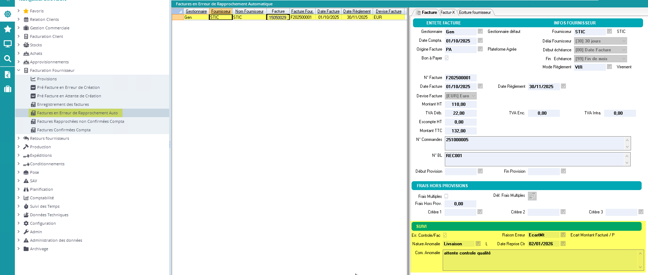The image size is (648, 275).
Task: Open Factures Confirmées Compta in navigator
Action: (x=64, y=130)
